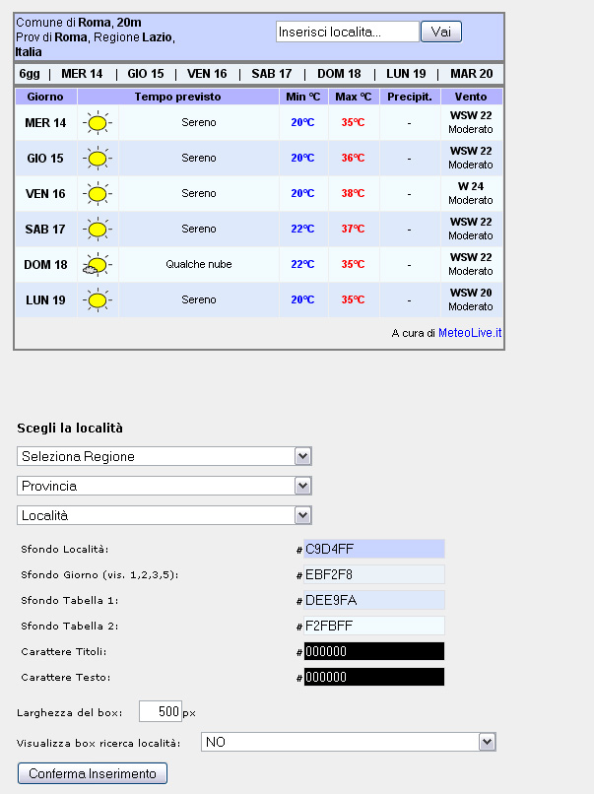Viewport: 594px width, 794px height.
Task: Click the Min °C column header
Action: coord(303,97)
